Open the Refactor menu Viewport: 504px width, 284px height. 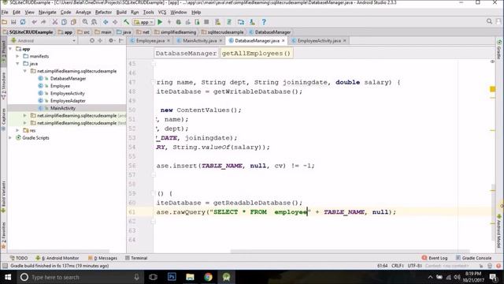click(x=103, y=13)
